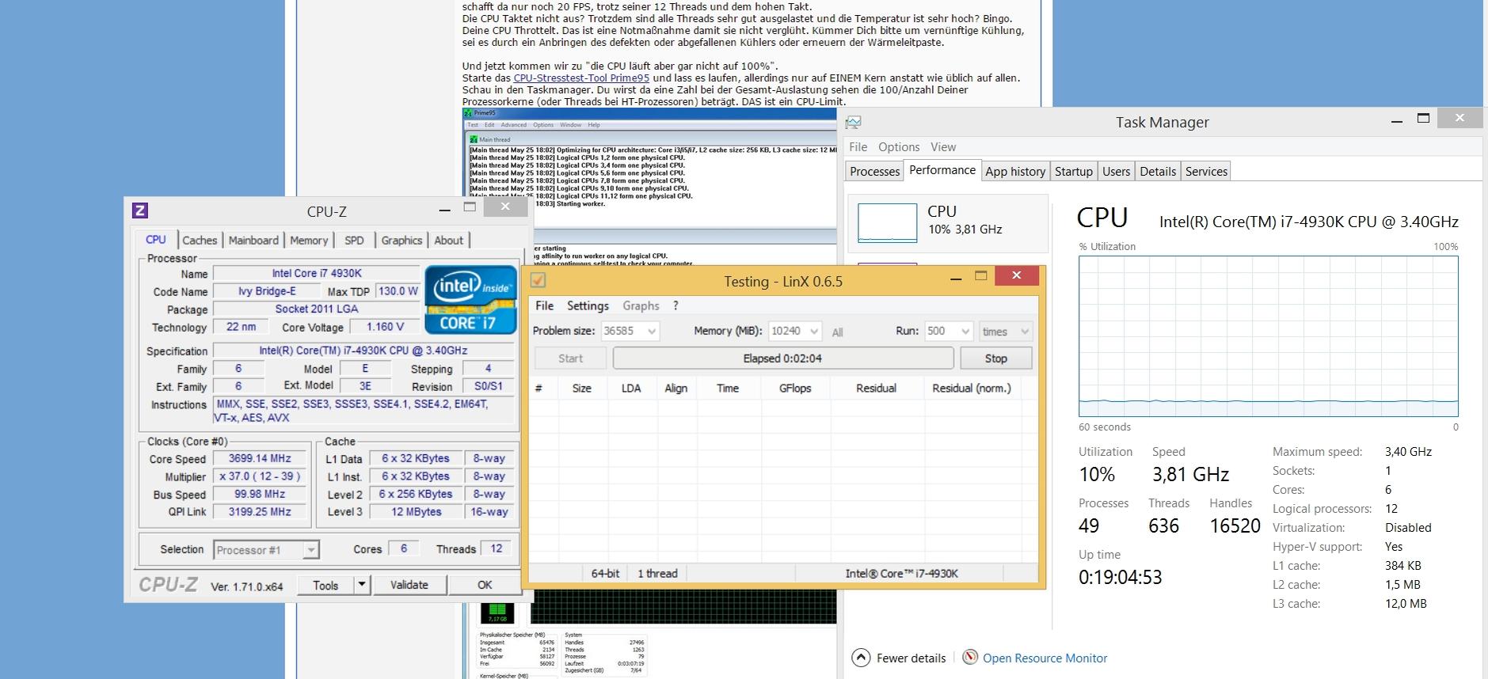
Task: Click the CPU utilization graph in Task Manager
Action: click(1268, 336)
